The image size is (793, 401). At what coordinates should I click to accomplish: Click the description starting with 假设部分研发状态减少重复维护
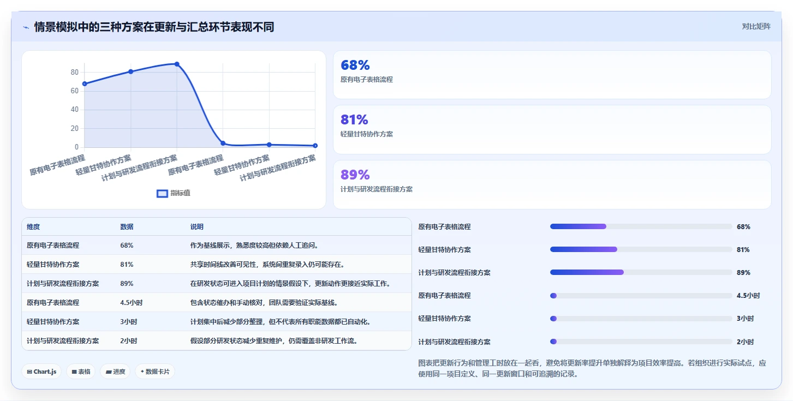tap(274, 340)
